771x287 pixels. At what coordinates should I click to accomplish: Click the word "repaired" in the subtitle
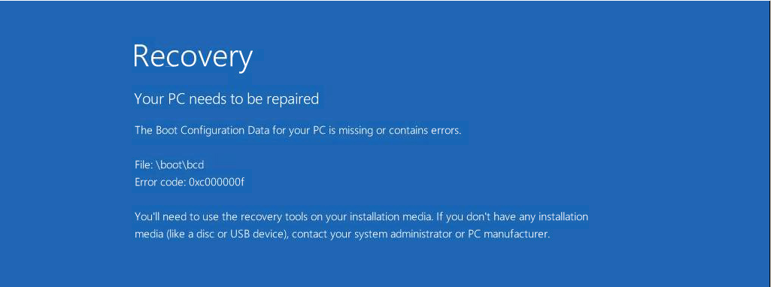pyautogui.click(x=292, y=99)
